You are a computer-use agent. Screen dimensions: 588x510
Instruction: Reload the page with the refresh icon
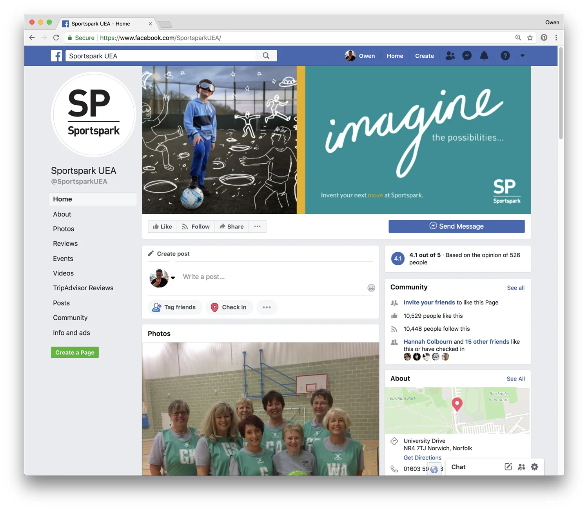pos(56,38)
